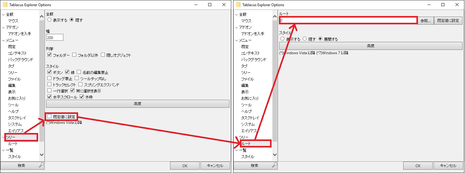Select タスクトレイ in right window's tree
Image resolution: width=465 pixels, height=173 pixels.
click(x=250, y=118)
